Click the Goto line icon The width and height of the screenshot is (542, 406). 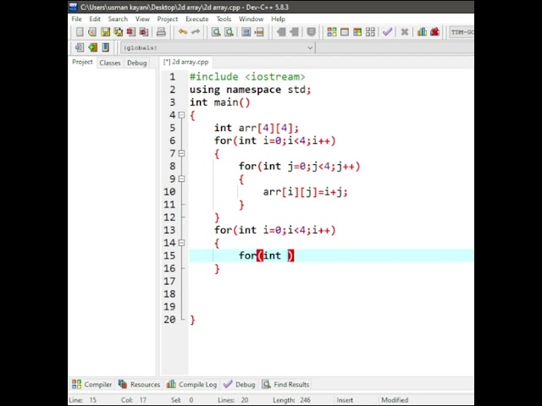259,32
